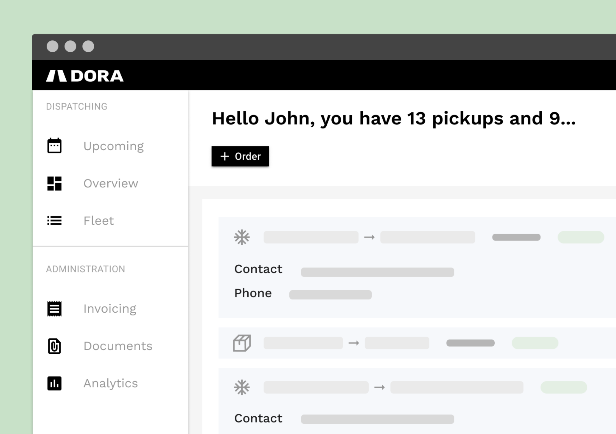Click the DORA logo in header
Screen dimensions: 616x434
(x=85, y=76)
